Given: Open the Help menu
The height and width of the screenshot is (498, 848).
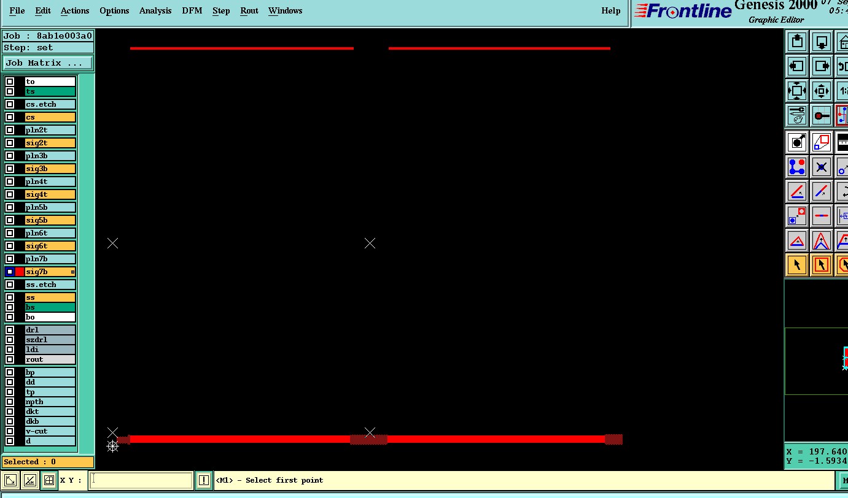Looking at the screenshot, I should (611, 10).
